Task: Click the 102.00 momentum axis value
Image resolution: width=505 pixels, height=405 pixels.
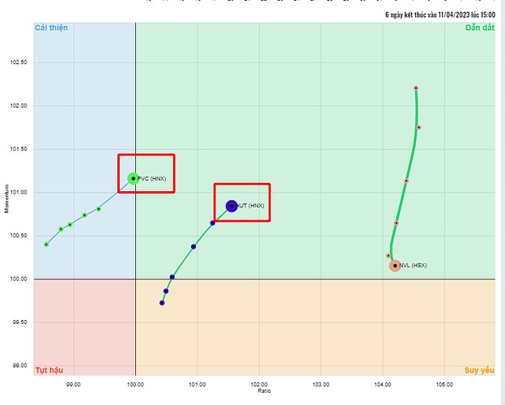Action: (19, 106)
